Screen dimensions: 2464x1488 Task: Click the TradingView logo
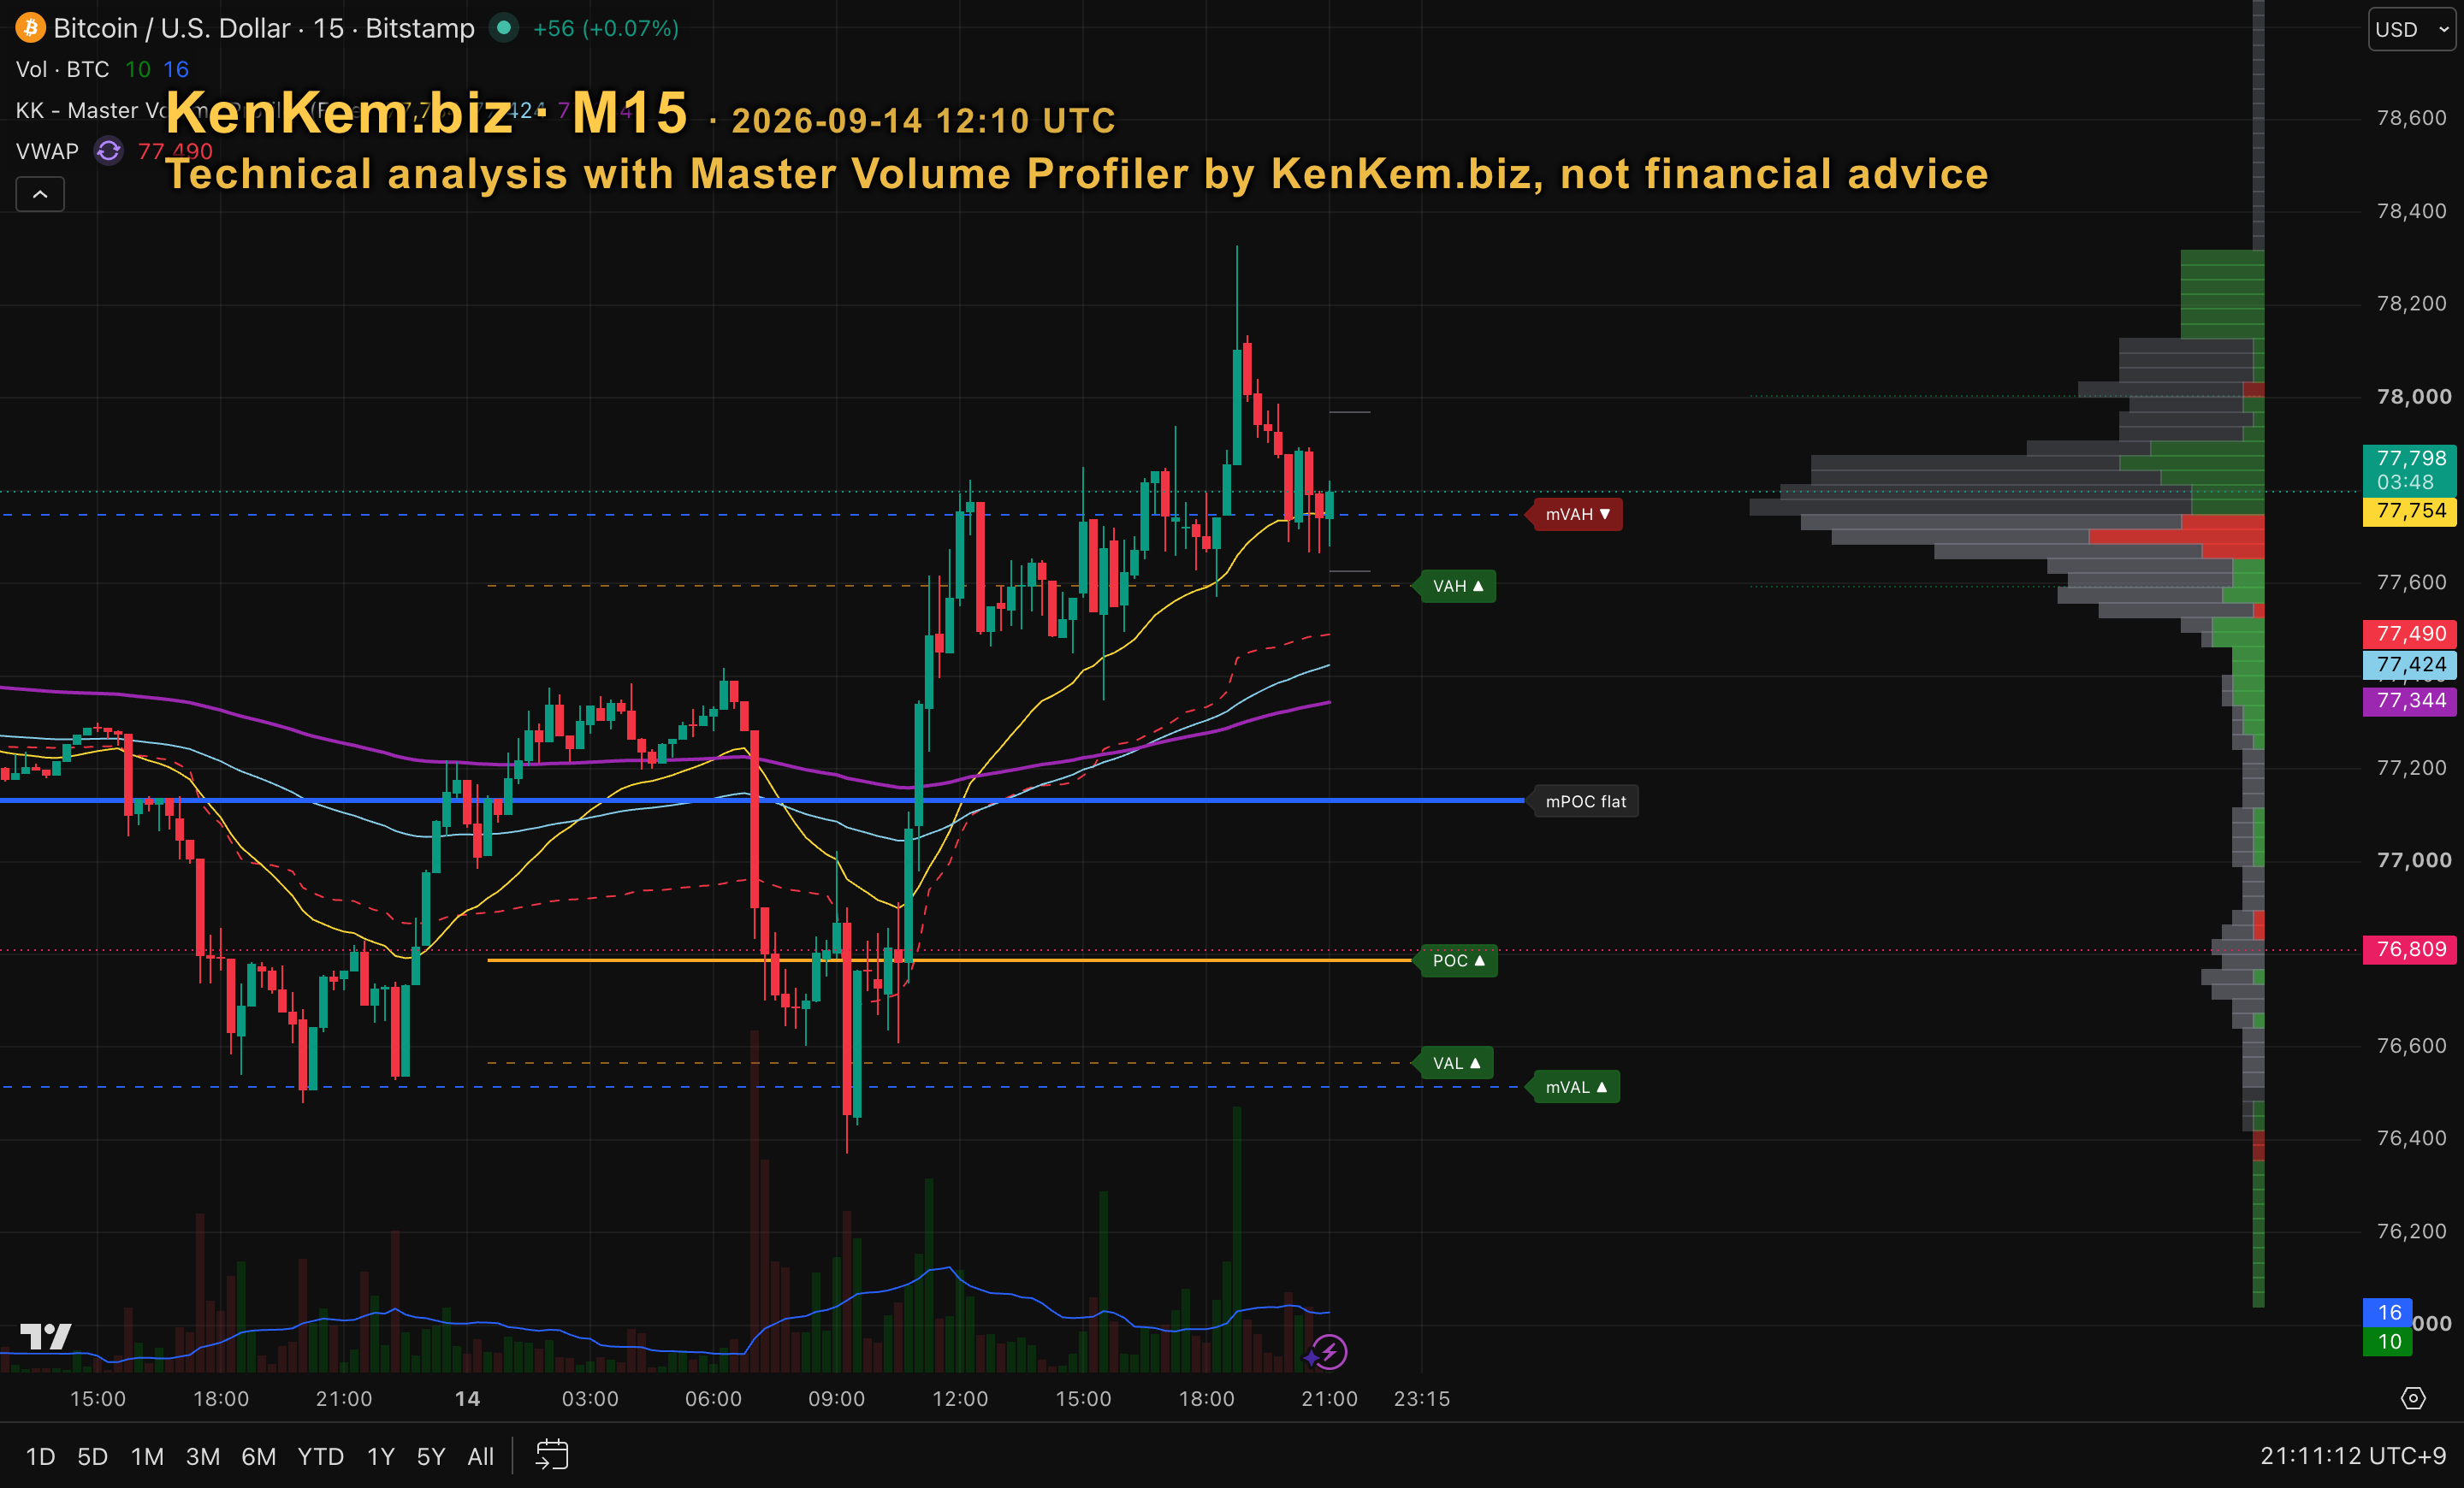pos(46,1336)
